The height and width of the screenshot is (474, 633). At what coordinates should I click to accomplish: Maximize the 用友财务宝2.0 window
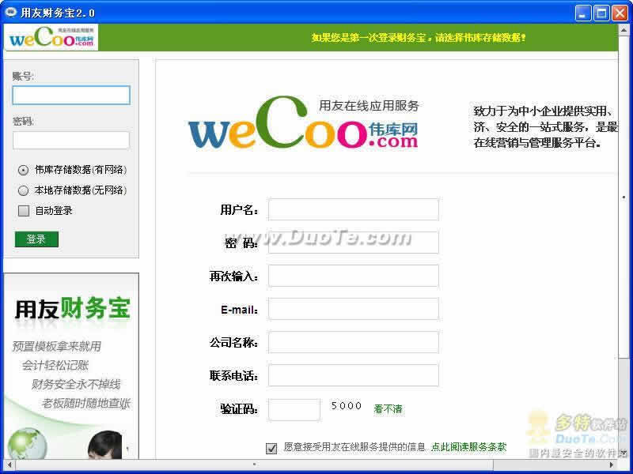[601, 13]
